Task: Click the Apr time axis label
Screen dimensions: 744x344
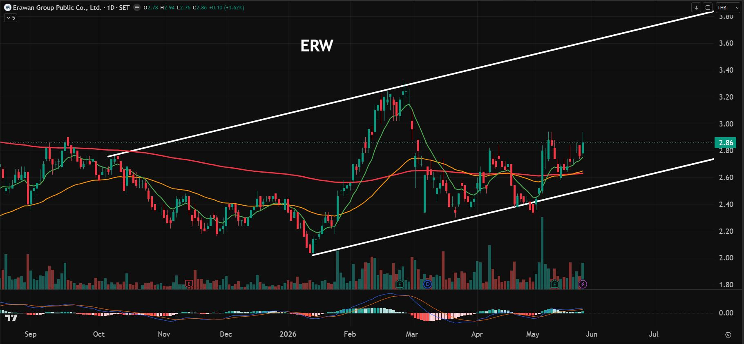Action: 477,334
